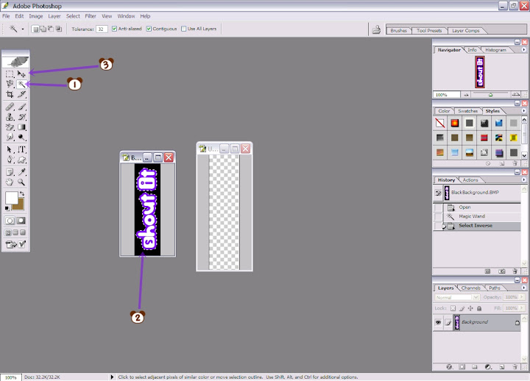Click the Tolerance input field

102,29
